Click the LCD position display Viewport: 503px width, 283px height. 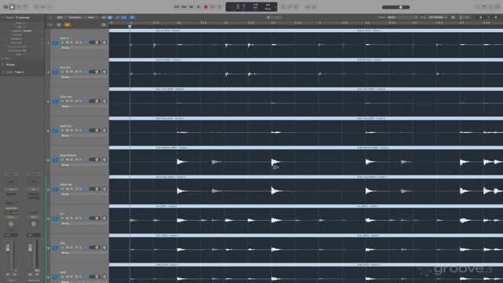coord(251,7)
